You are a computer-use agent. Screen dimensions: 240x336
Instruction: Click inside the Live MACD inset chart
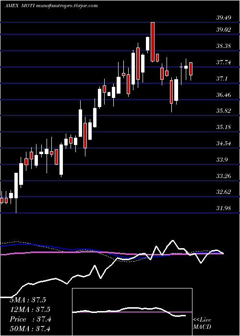132,312
